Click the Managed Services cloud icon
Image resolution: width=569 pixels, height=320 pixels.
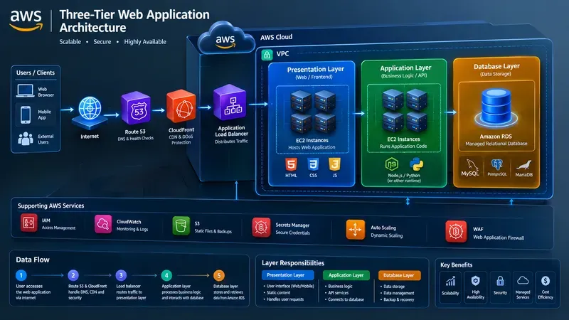[x=523, y=280]
